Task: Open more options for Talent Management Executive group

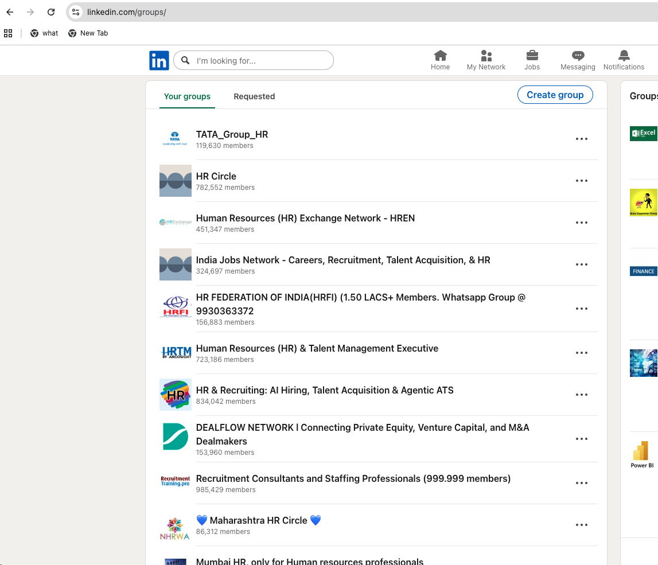Action: pyautogui.click(x=582, y=353)
